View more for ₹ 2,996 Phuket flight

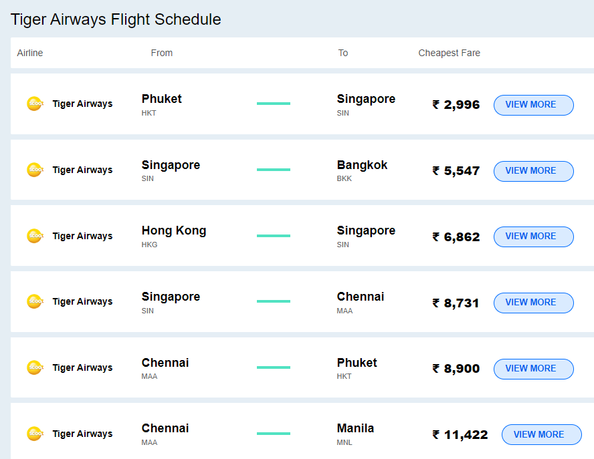[x=533, y=105]
